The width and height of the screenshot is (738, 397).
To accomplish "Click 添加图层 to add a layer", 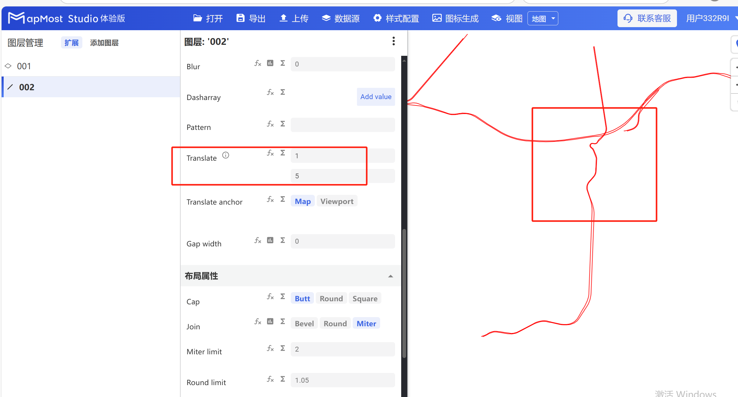I will [104, 43].
